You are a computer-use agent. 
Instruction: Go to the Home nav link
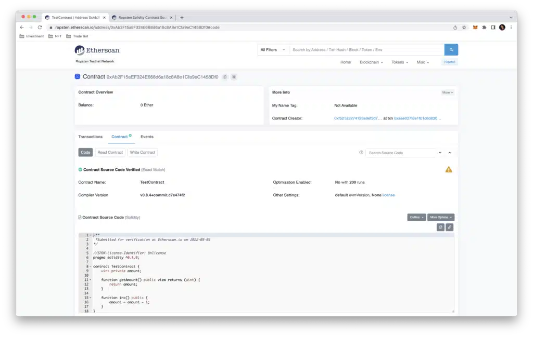click(346, 62)
